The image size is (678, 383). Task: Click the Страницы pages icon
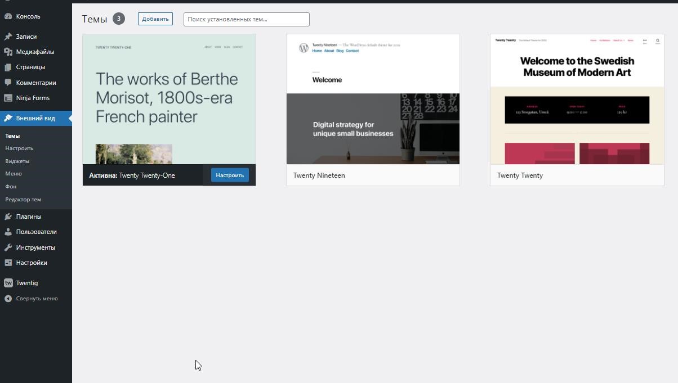(x=8, y=67)
